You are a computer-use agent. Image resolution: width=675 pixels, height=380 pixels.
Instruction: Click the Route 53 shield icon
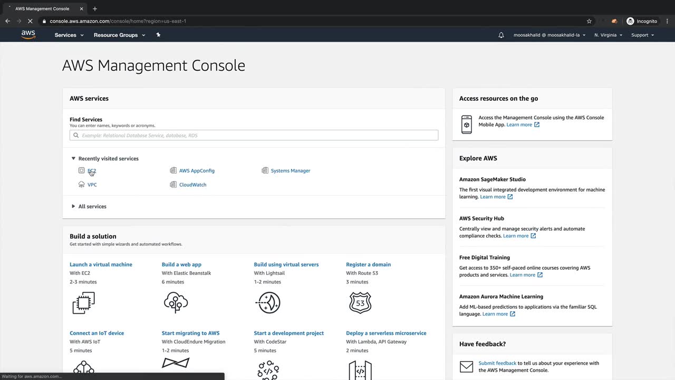point(360,303)
